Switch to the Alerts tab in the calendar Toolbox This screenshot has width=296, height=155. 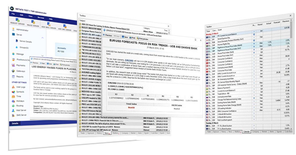point(271,132)
